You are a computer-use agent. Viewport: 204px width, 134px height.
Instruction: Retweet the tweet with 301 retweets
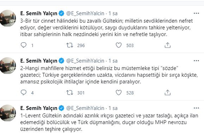70,93
